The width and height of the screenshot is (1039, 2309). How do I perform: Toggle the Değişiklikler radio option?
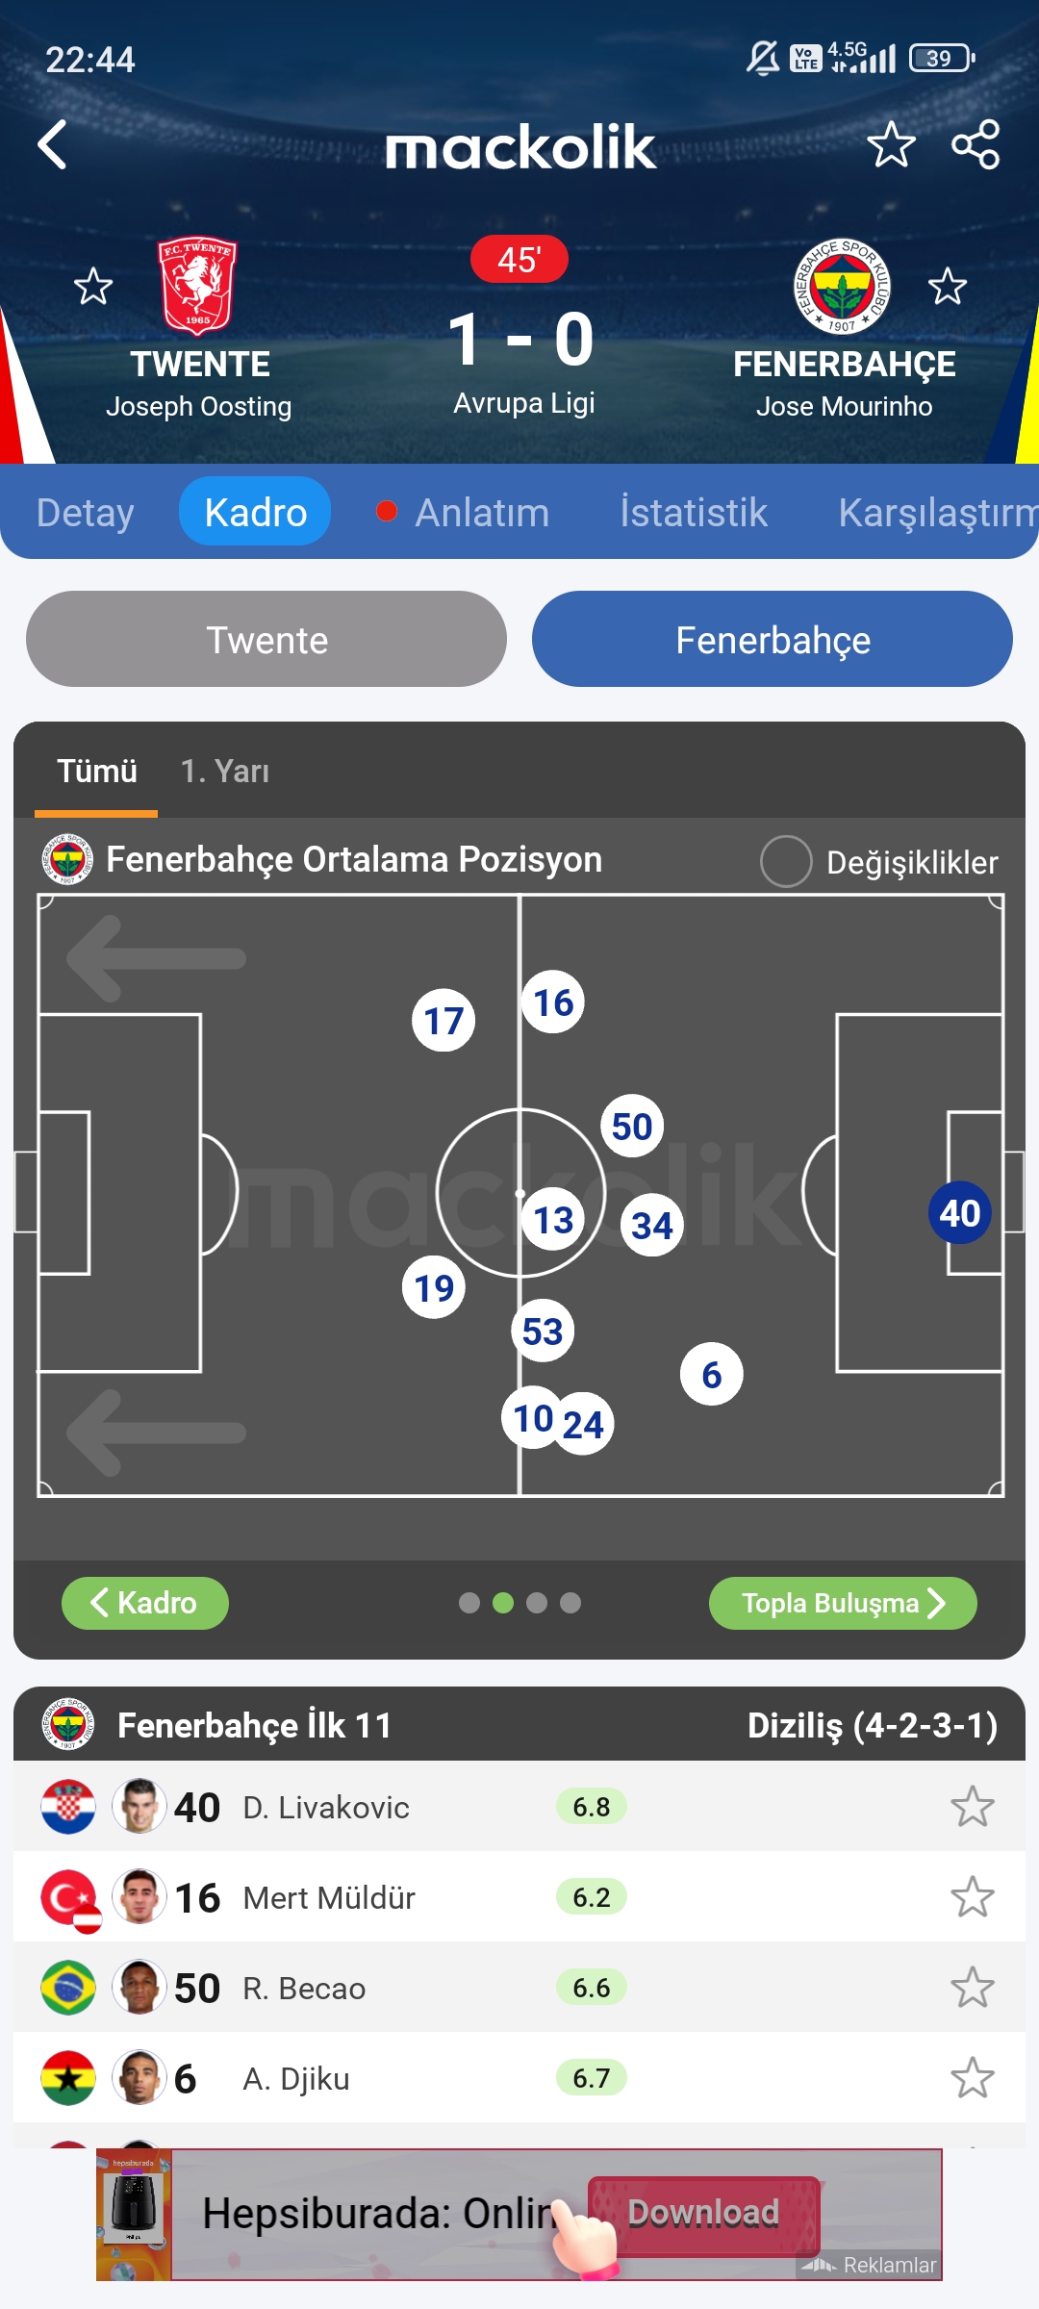click(x=786, y=861)
